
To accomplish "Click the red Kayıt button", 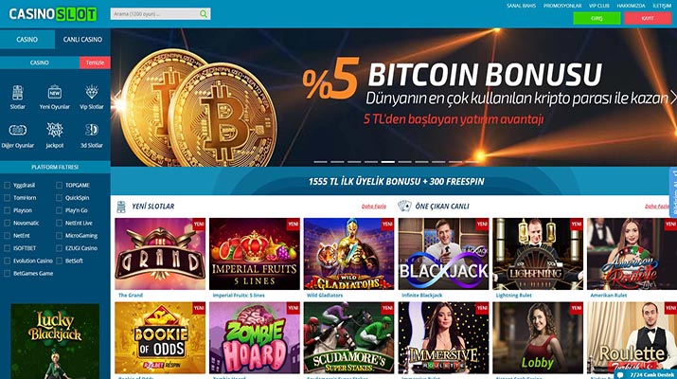I will click(648, 19).
